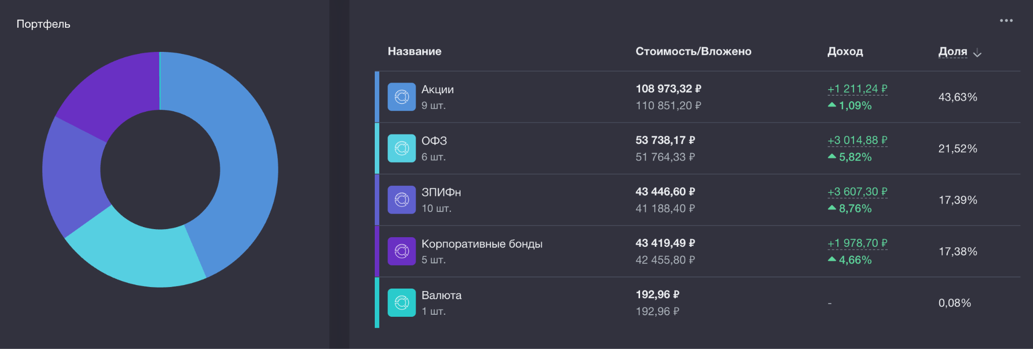Click the +3 014,88 ₽ income value
Screen dimensions: 1033x349
pyautogui.click(x=857, y=141)
